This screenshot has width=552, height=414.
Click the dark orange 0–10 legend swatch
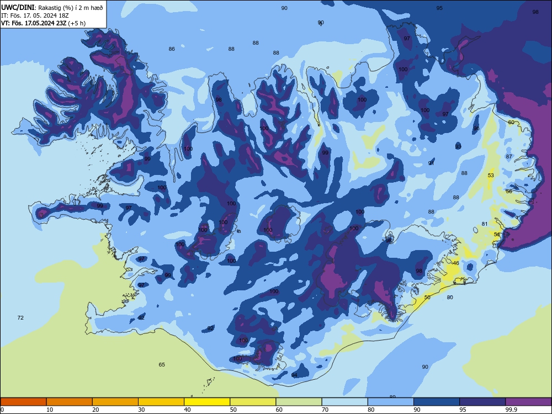tap(23, 402)
